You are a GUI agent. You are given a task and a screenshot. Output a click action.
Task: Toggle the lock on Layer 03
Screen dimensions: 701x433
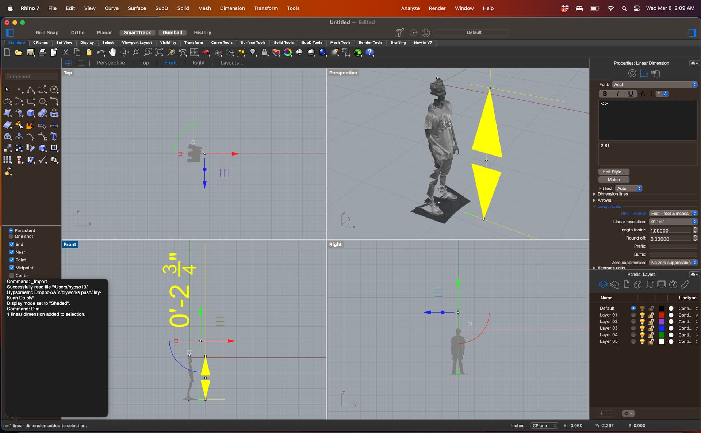click(651, 328)
